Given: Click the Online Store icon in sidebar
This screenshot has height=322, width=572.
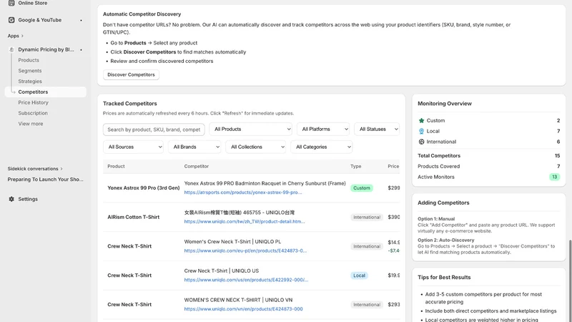Looking at the screenshot, I should (x=11, y=3).
